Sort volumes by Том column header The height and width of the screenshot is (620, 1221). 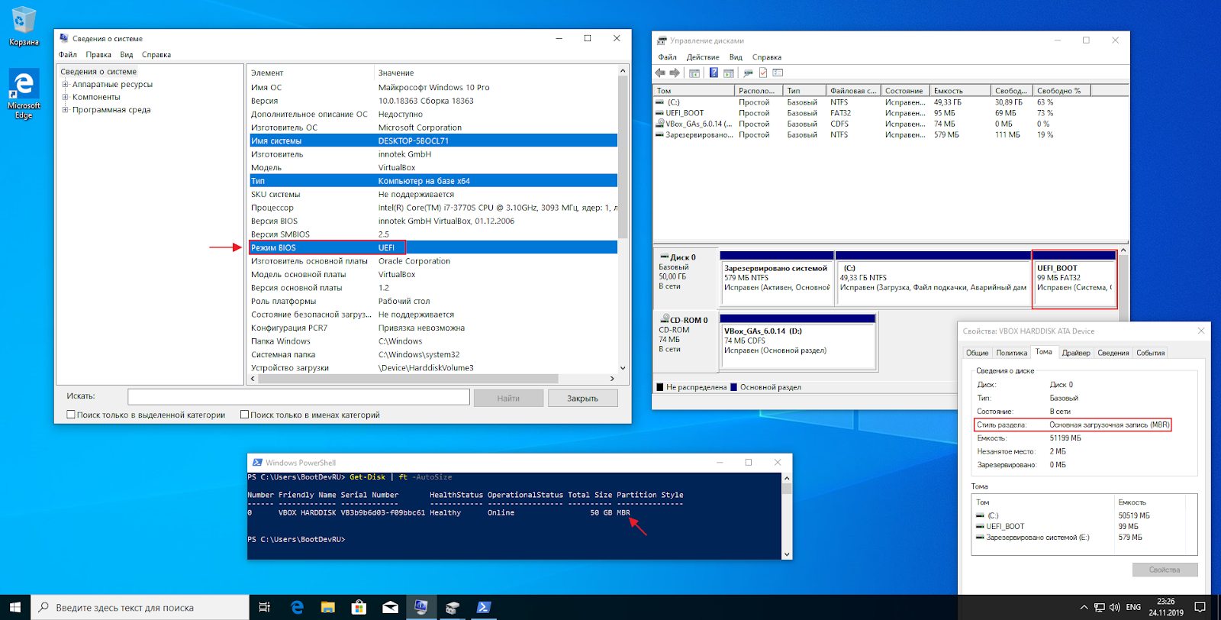click(x=694, y=90)
